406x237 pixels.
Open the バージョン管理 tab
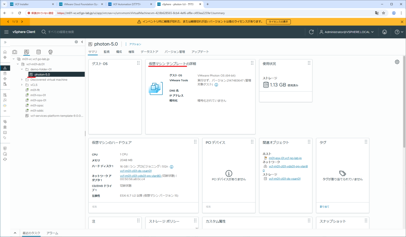(x=175, y=52)
